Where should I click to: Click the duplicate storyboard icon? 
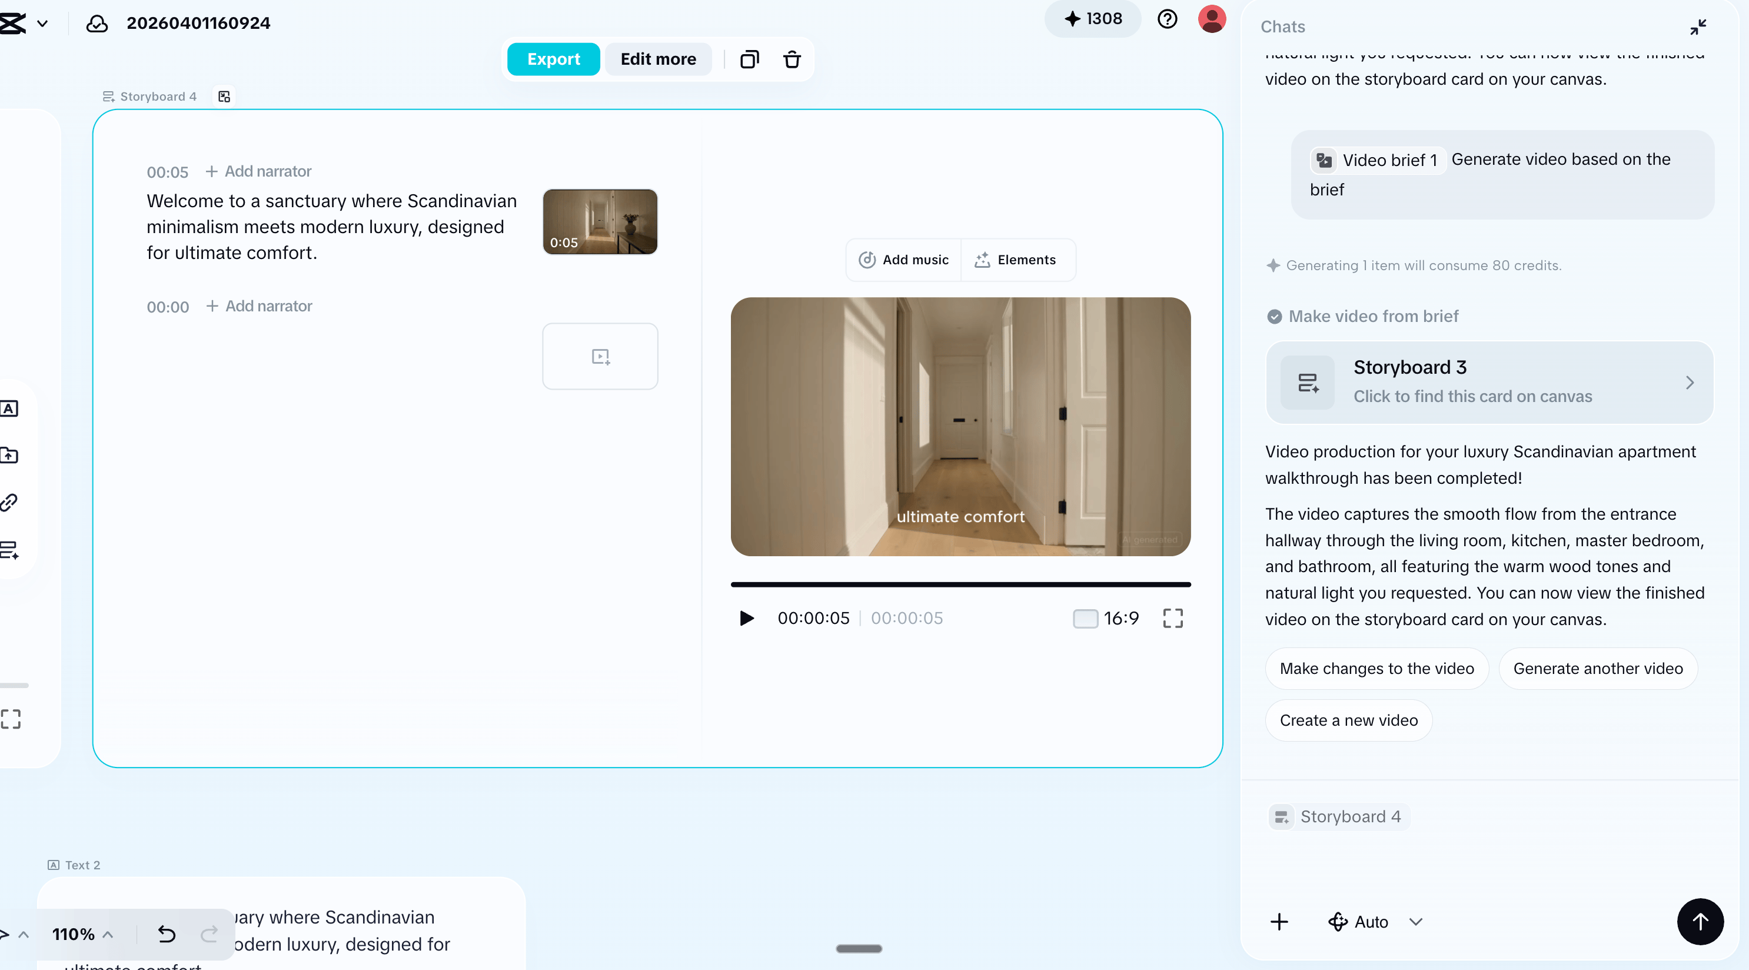749,59
